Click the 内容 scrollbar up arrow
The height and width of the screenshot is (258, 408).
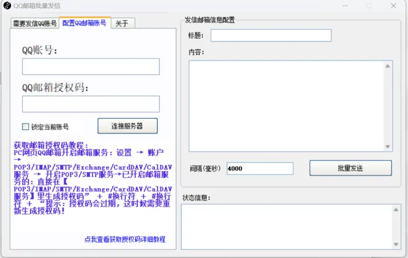pos(388,66)
